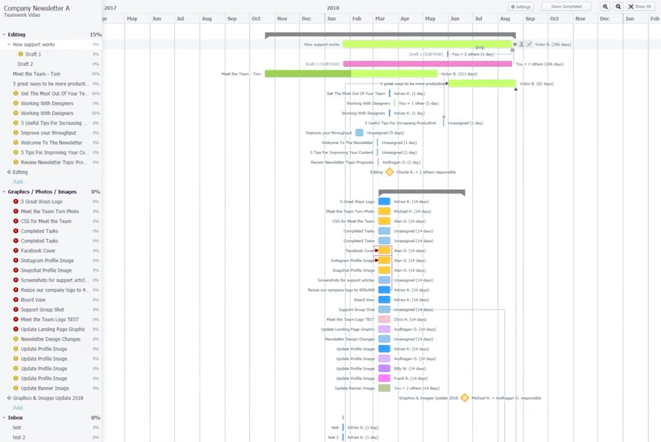Collapse the Inbox task list
661x442 pixels.
click(5, 417)
